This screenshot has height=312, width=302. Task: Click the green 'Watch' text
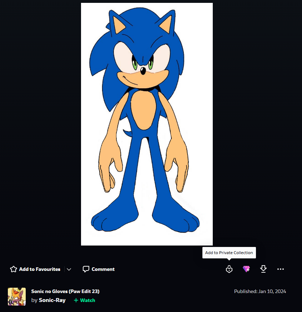click(87, 300)
